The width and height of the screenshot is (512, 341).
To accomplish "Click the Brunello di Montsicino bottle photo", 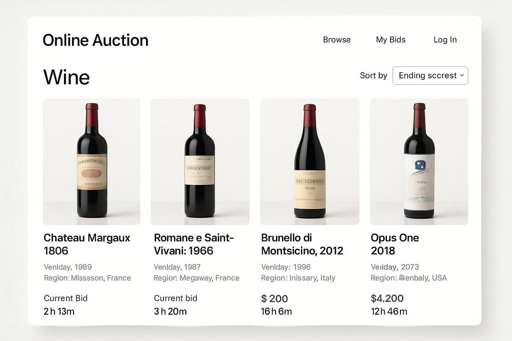I will (x=309, y=161).
